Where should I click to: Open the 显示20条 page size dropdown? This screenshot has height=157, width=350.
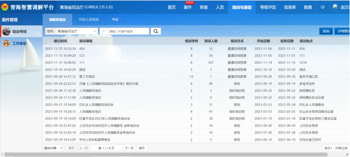click(x=54, y=148)
